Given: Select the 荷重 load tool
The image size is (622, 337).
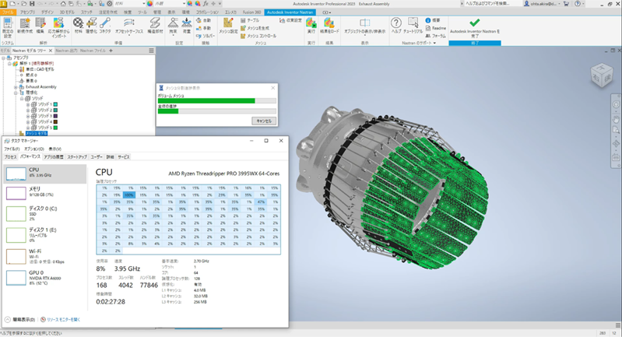Looking at the screenshot, I should coord(186,26).
